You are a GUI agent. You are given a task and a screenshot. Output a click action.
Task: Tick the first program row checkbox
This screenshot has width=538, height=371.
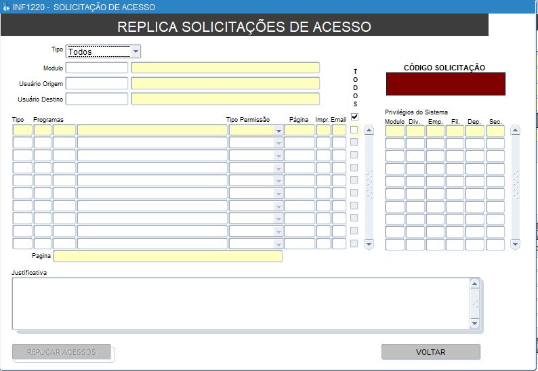(354, 130)
